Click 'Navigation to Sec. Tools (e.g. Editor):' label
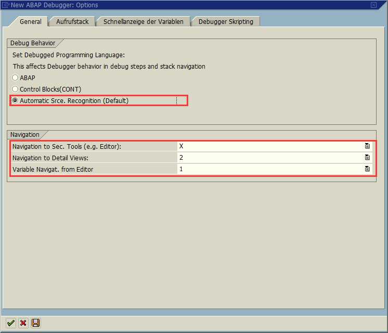The height and width of the screenshot is (333, 388). (67, 147)
